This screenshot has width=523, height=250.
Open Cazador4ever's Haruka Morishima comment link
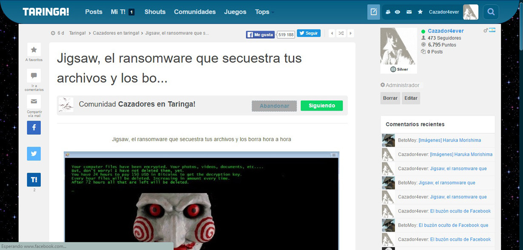click(461, 154)
